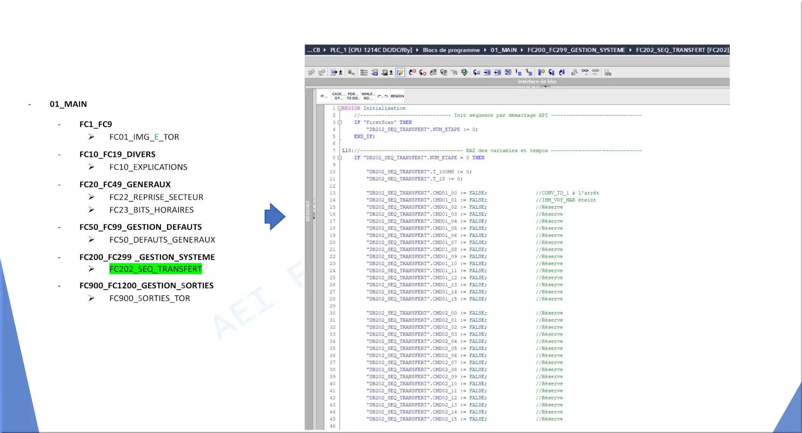The image size is (802, 433).
Task: Click the FC20_FC49_GENERAUX group heading
Action: tap(125, 185)
